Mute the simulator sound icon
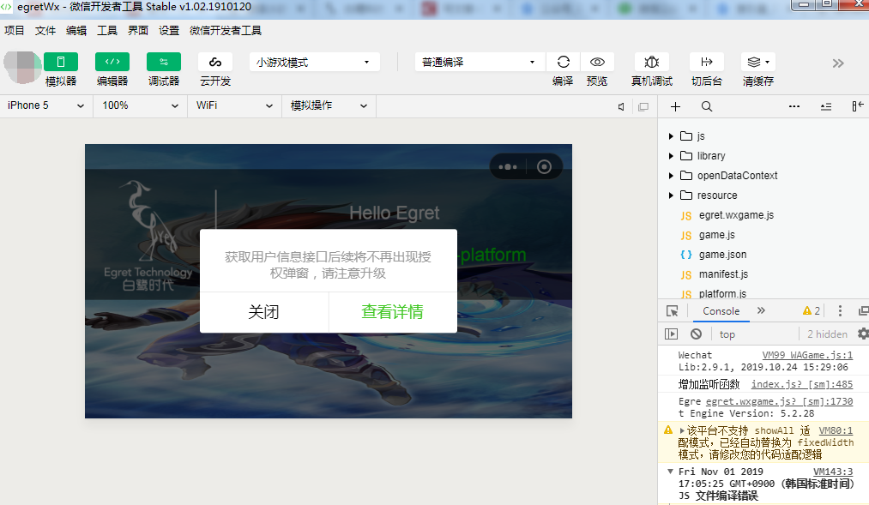 pyautogui.click(x=621, y=107)
